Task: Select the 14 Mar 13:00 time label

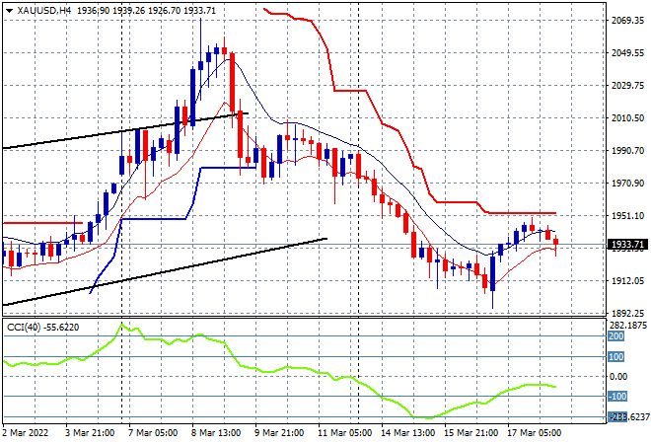Action: [x=408, y=433]
